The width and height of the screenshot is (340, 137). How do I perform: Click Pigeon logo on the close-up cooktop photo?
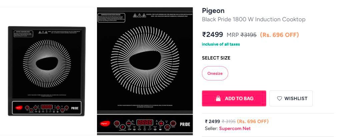[x=103, y=124]
